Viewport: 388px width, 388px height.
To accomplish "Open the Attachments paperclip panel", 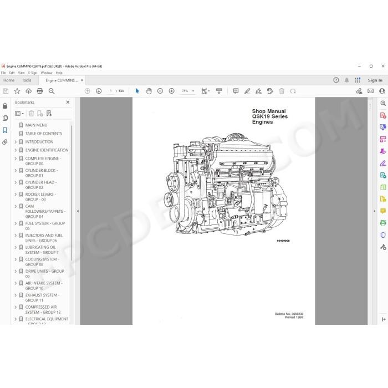I will click(x=5, y=142).
